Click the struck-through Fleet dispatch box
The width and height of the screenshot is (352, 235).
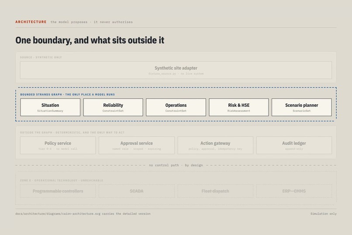click(x=215, y=191)
